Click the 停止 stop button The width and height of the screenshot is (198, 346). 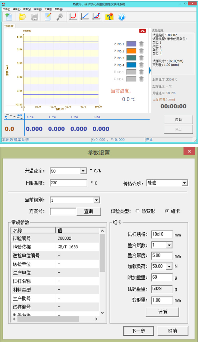point(178,129)
